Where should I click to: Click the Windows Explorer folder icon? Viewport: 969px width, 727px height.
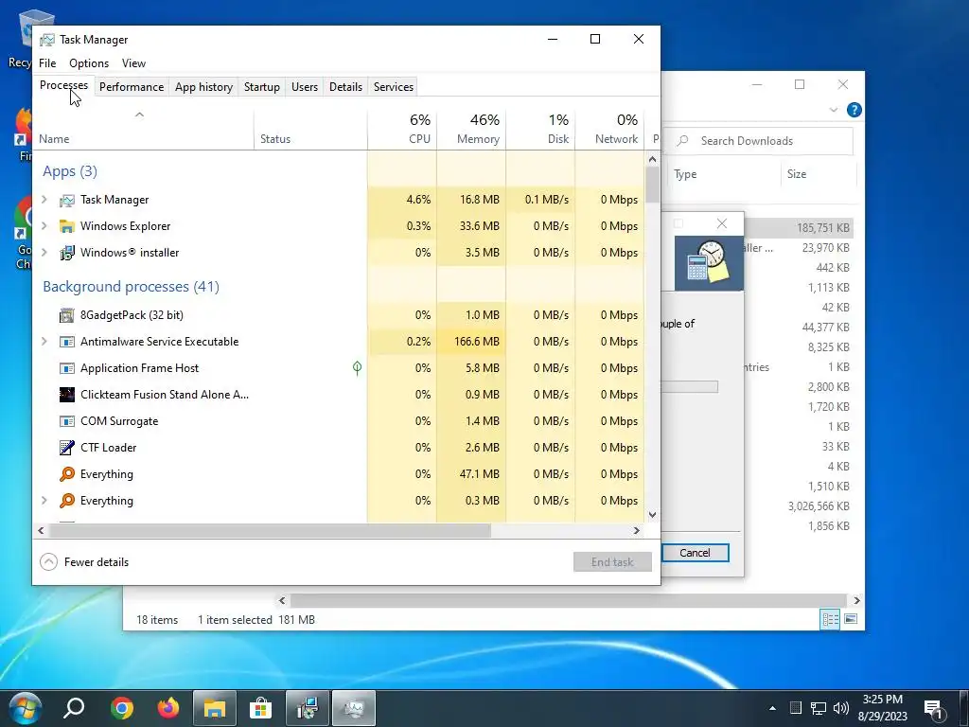click(x=67, y=226)
